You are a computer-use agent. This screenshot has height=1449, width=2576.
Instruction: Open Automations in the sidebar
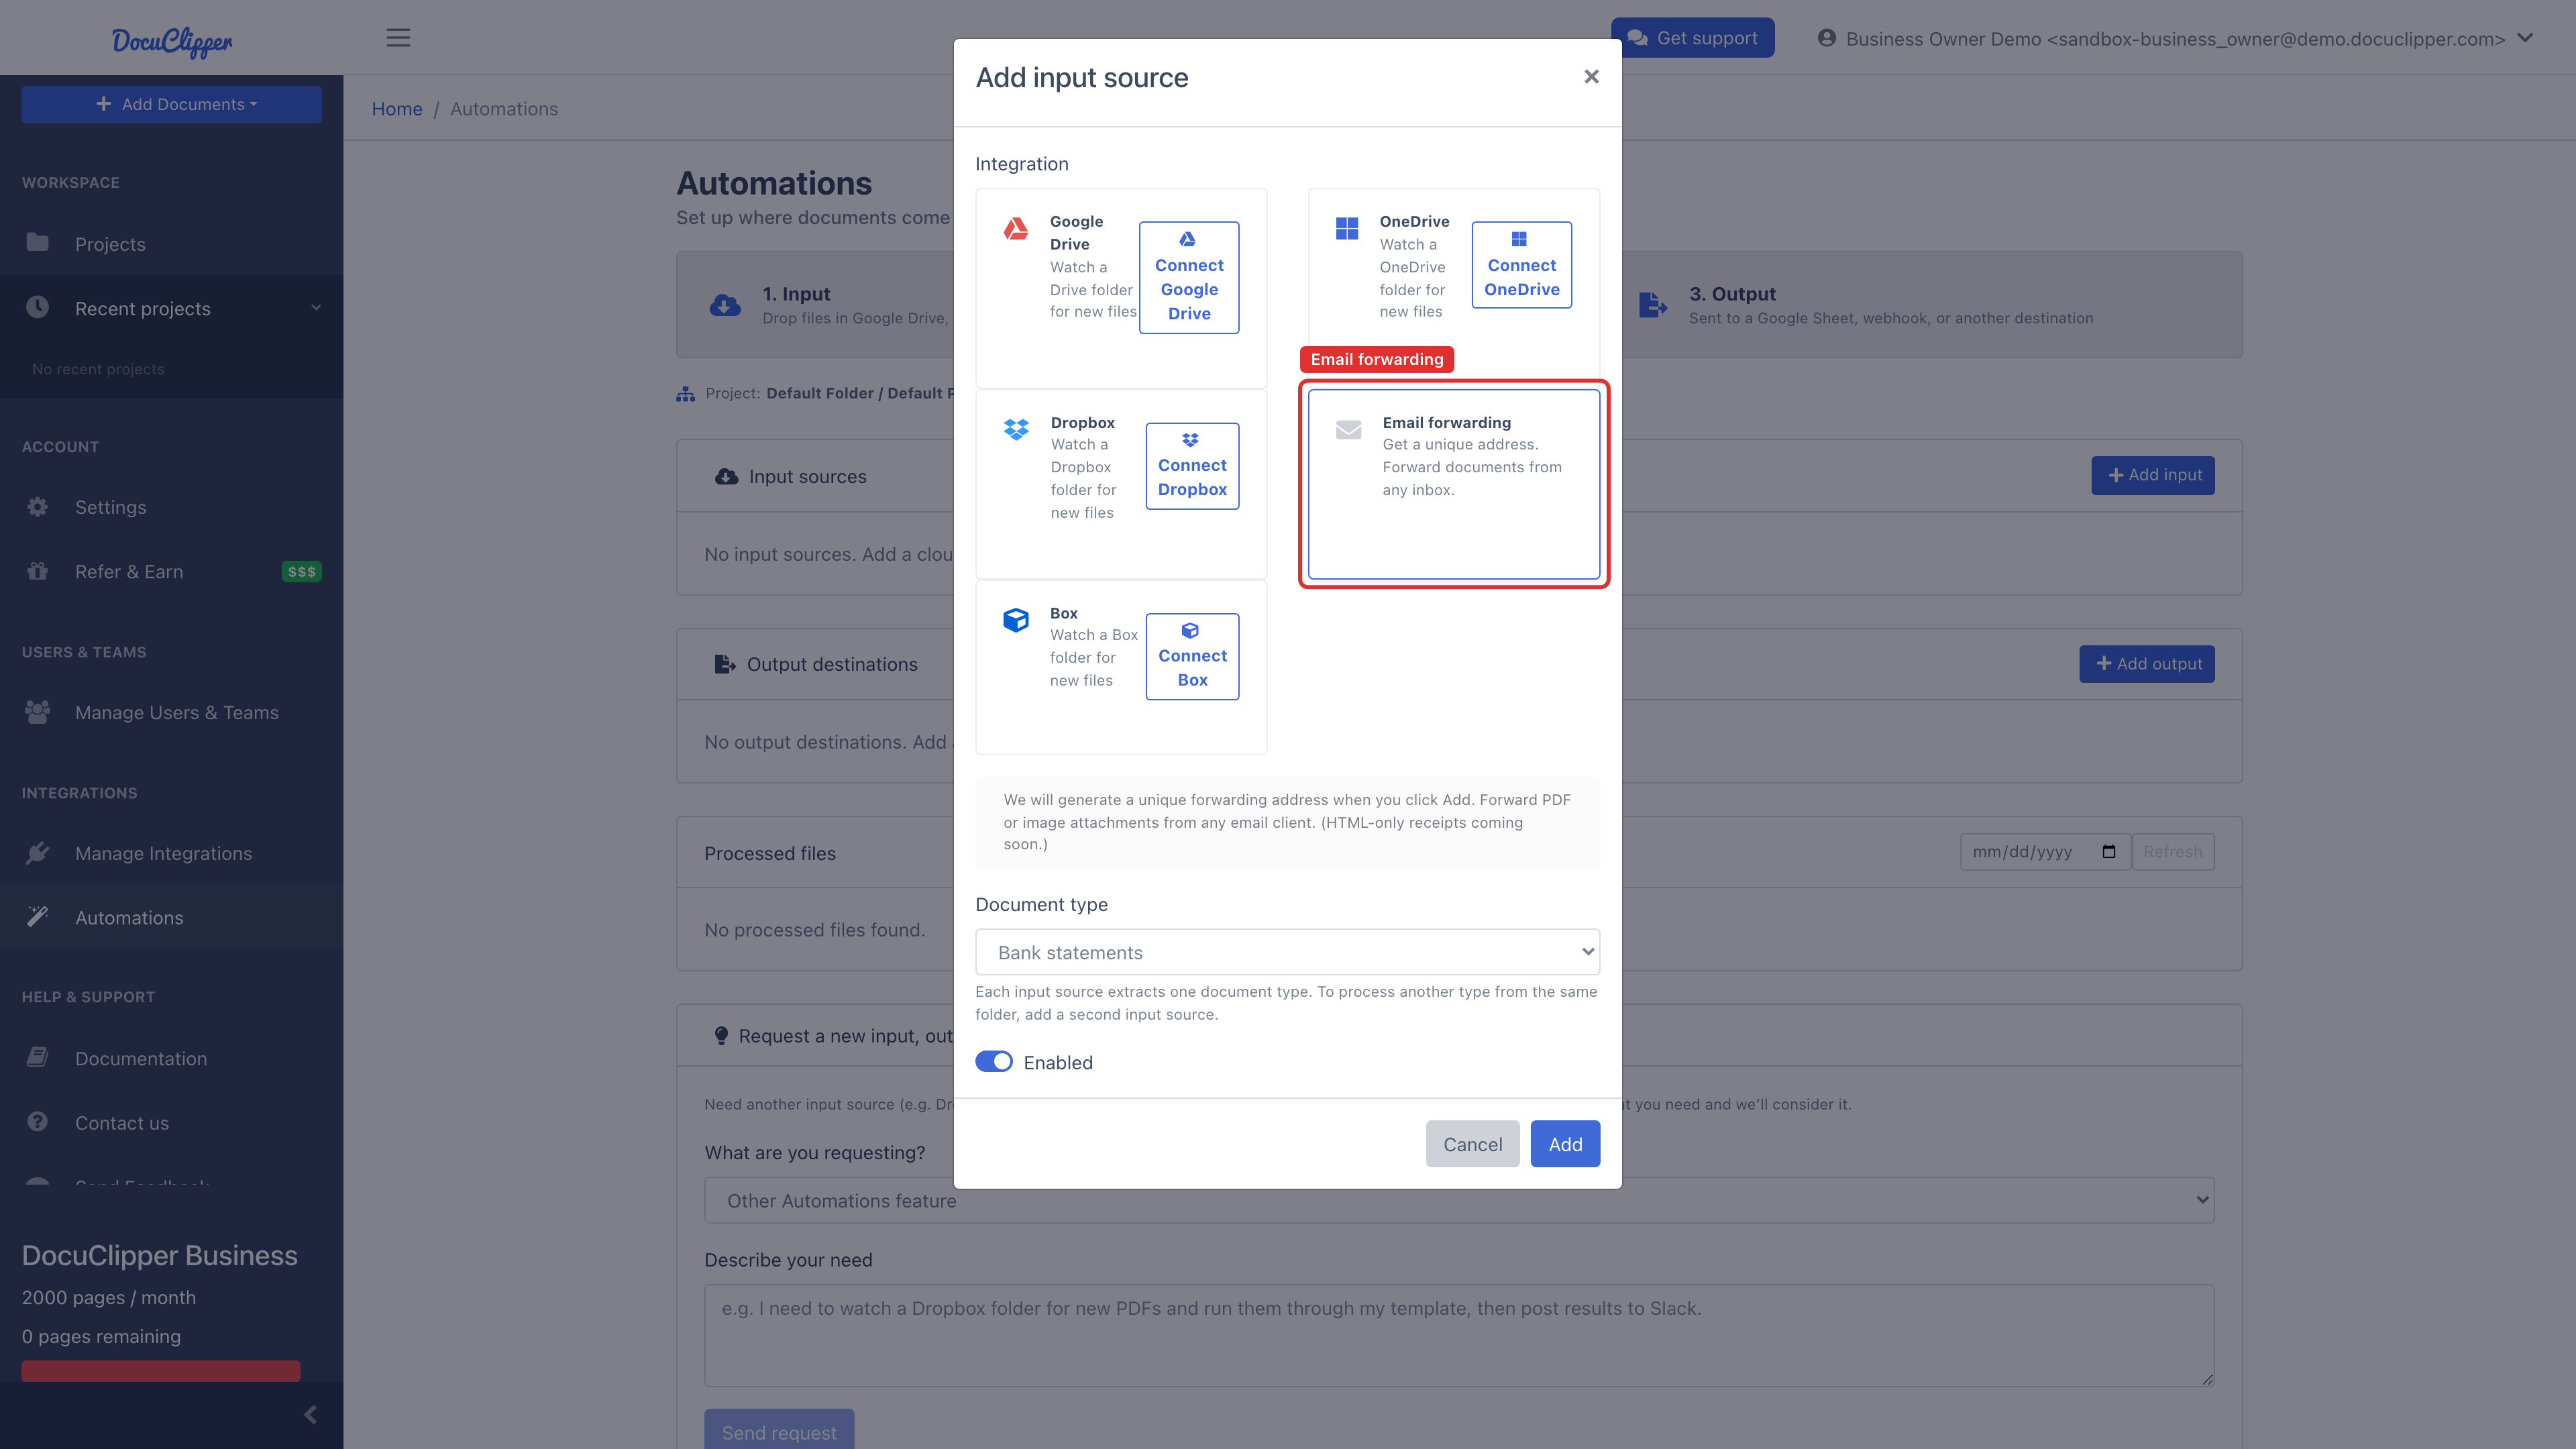coord(171,917)
